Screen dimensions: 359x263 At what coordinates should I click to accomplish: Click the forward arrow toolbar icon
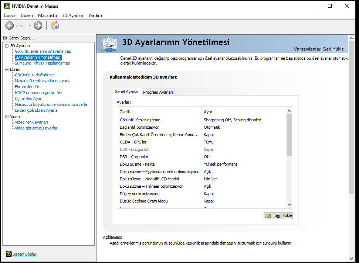point(38,25)
